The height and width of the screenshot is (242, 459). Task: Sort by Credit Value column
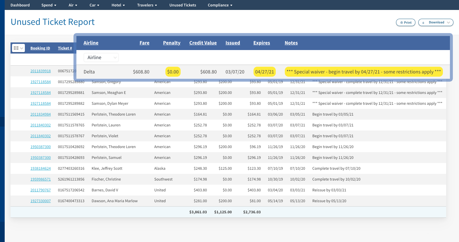[x=203, y=43]
